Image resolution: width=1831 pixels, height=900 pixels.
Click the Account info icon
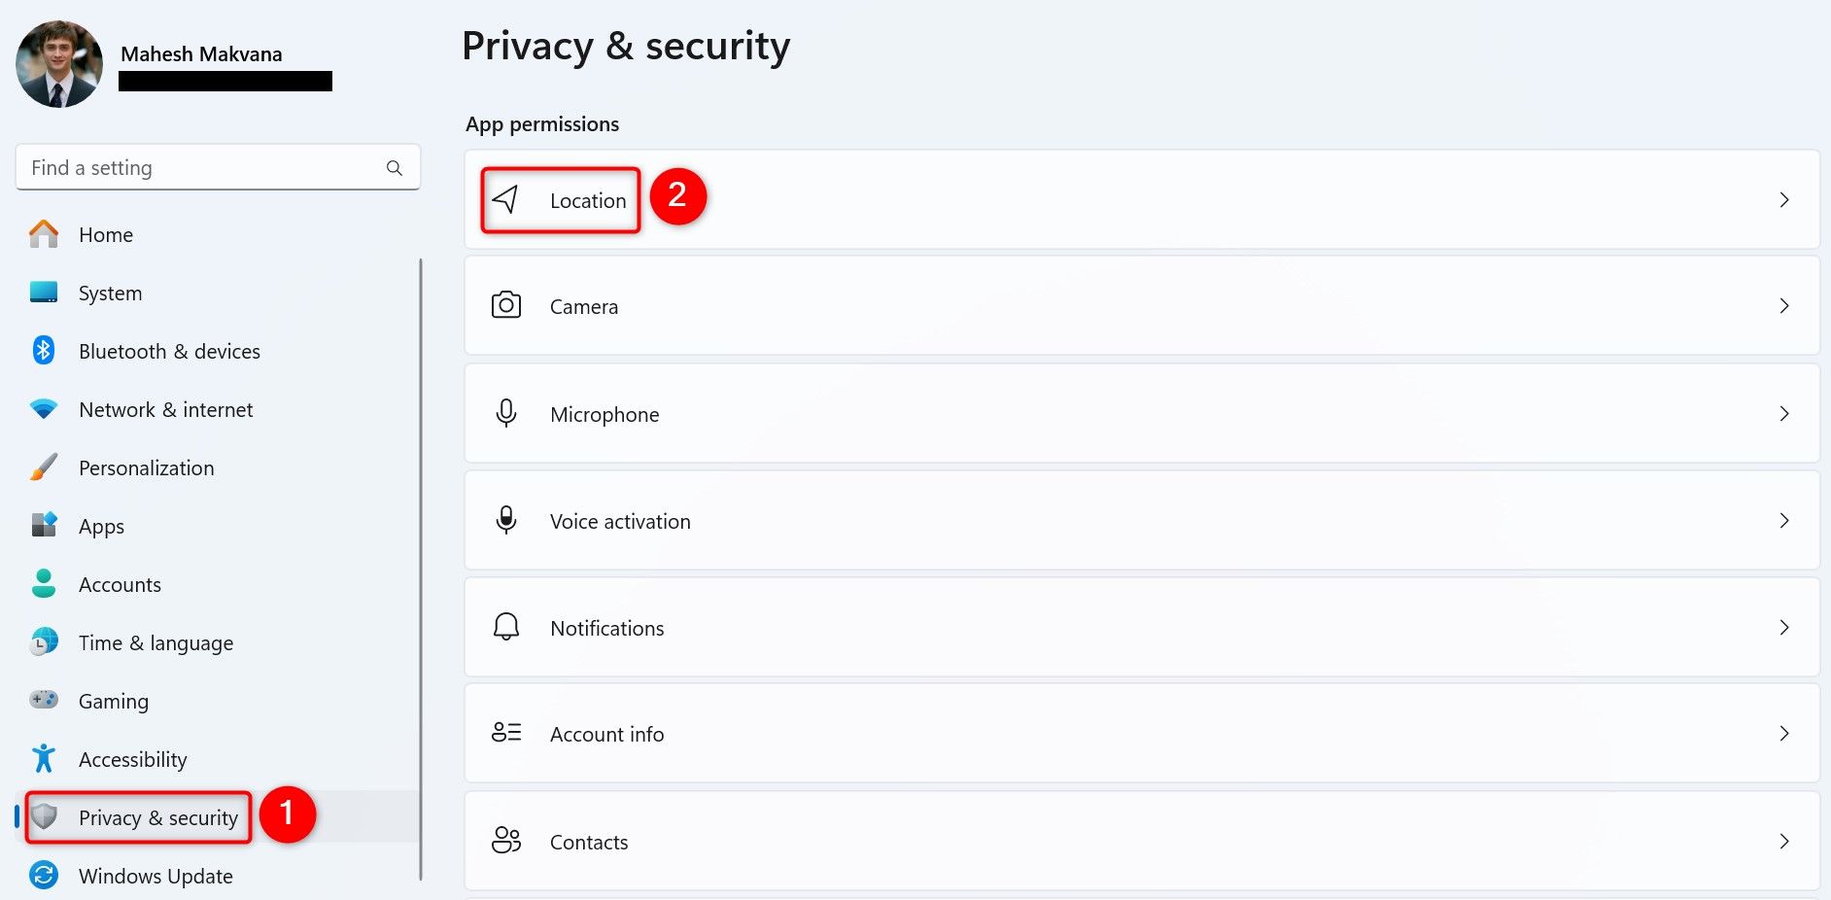[505, 733]
